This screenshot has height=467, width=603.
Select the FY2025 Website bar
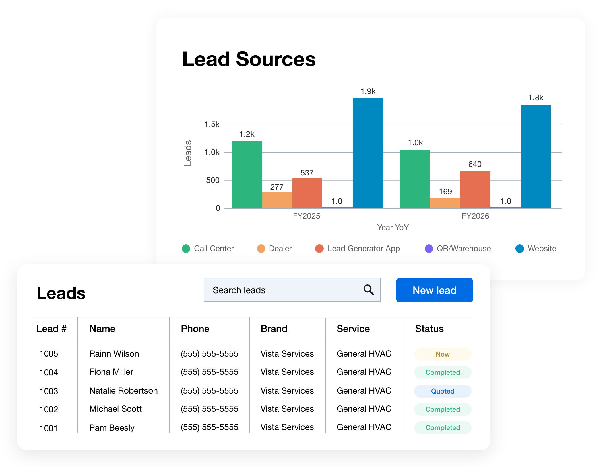tap(367, 153)
